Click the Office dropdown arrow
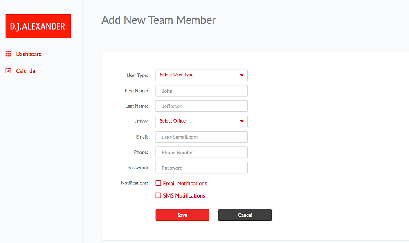The image size is (409, 243). 242,121
